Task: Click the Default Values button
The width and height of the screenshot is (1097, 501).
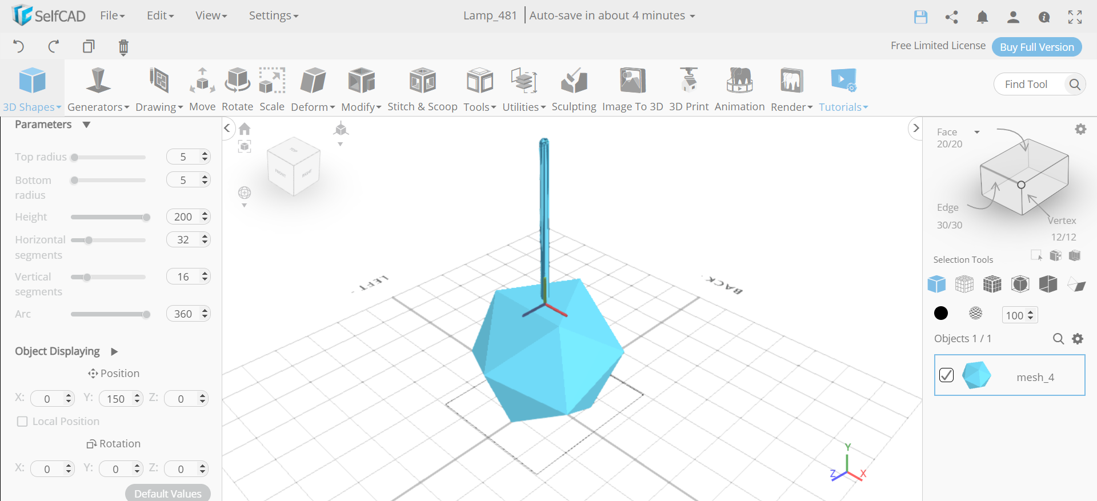Action: [168, 493]
